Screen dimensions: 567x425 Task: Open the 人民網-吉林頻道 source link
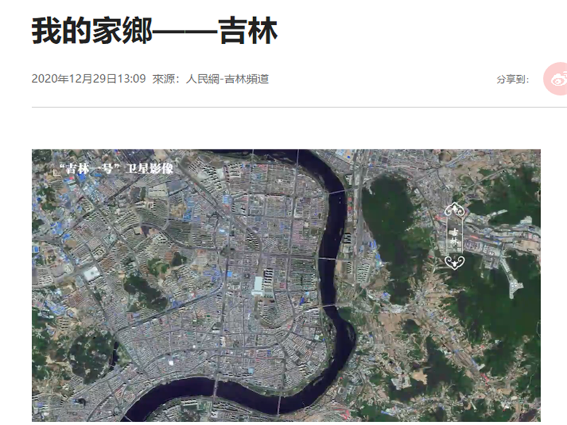tap(228, 79)
